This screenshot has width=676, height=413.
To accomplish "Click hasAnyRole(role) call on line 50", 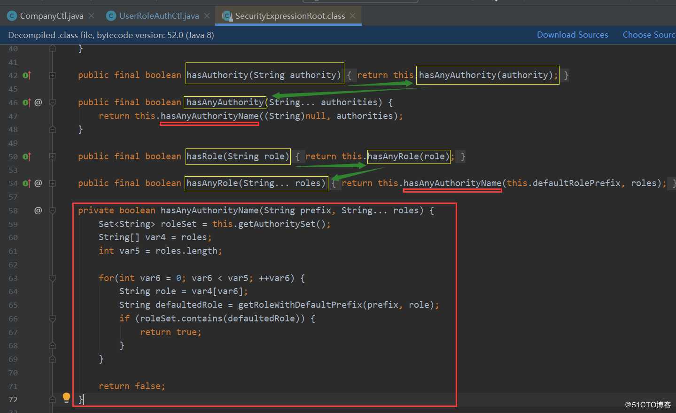I will click(x=408, y=156).
